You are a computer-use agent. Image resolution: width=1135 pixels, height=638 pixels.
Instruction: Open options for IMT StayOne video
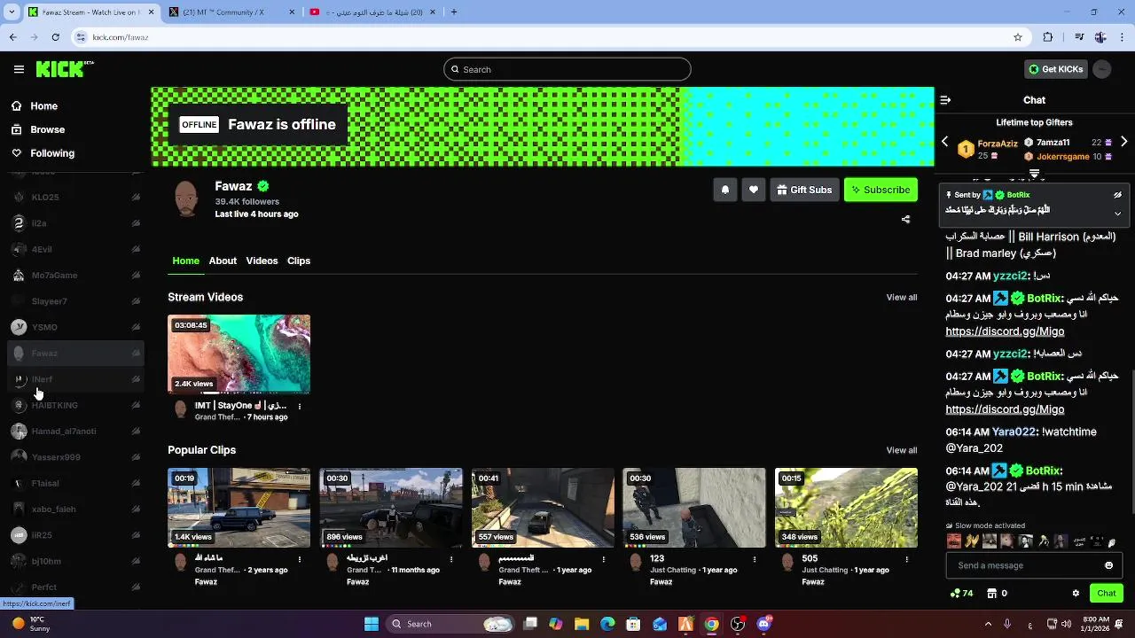[300, 406]
